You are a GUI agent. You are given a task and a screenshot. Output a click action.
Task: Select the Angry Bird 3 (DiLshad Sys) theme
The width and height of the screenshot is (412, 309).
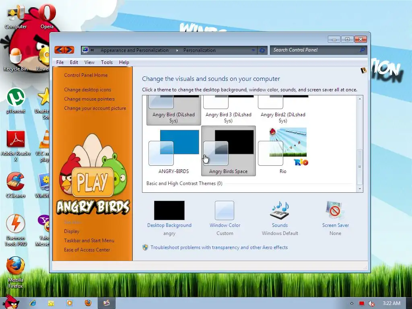[x=229, y=110]
